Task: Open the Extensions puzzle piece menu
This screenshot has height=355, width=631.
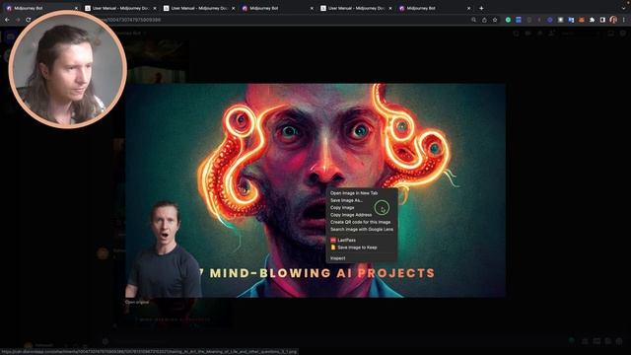Action: [x=592, y=20]
